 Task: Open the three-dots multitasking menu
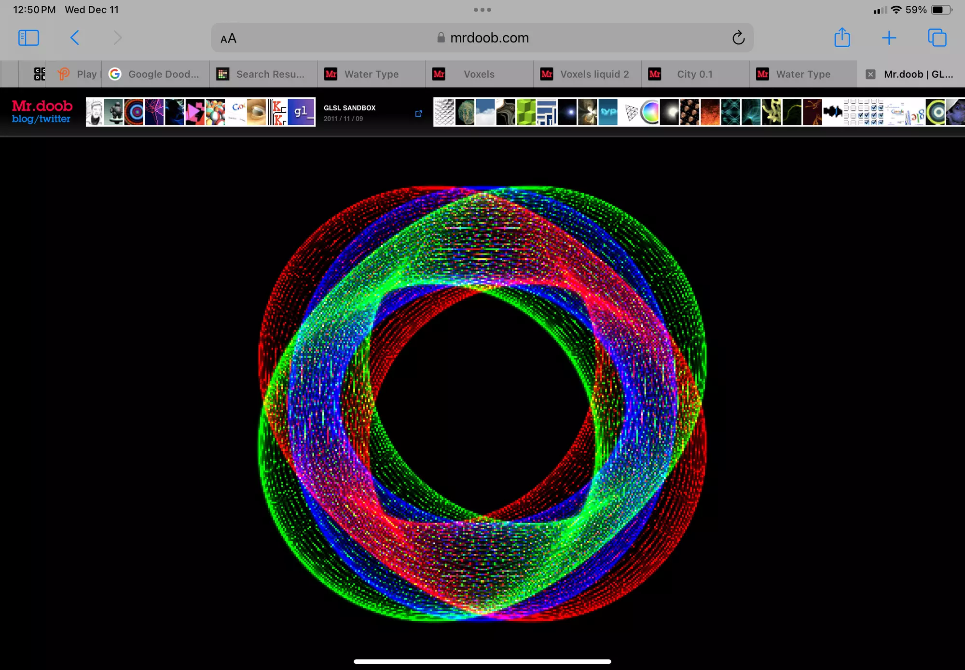[x=482, y=10]
